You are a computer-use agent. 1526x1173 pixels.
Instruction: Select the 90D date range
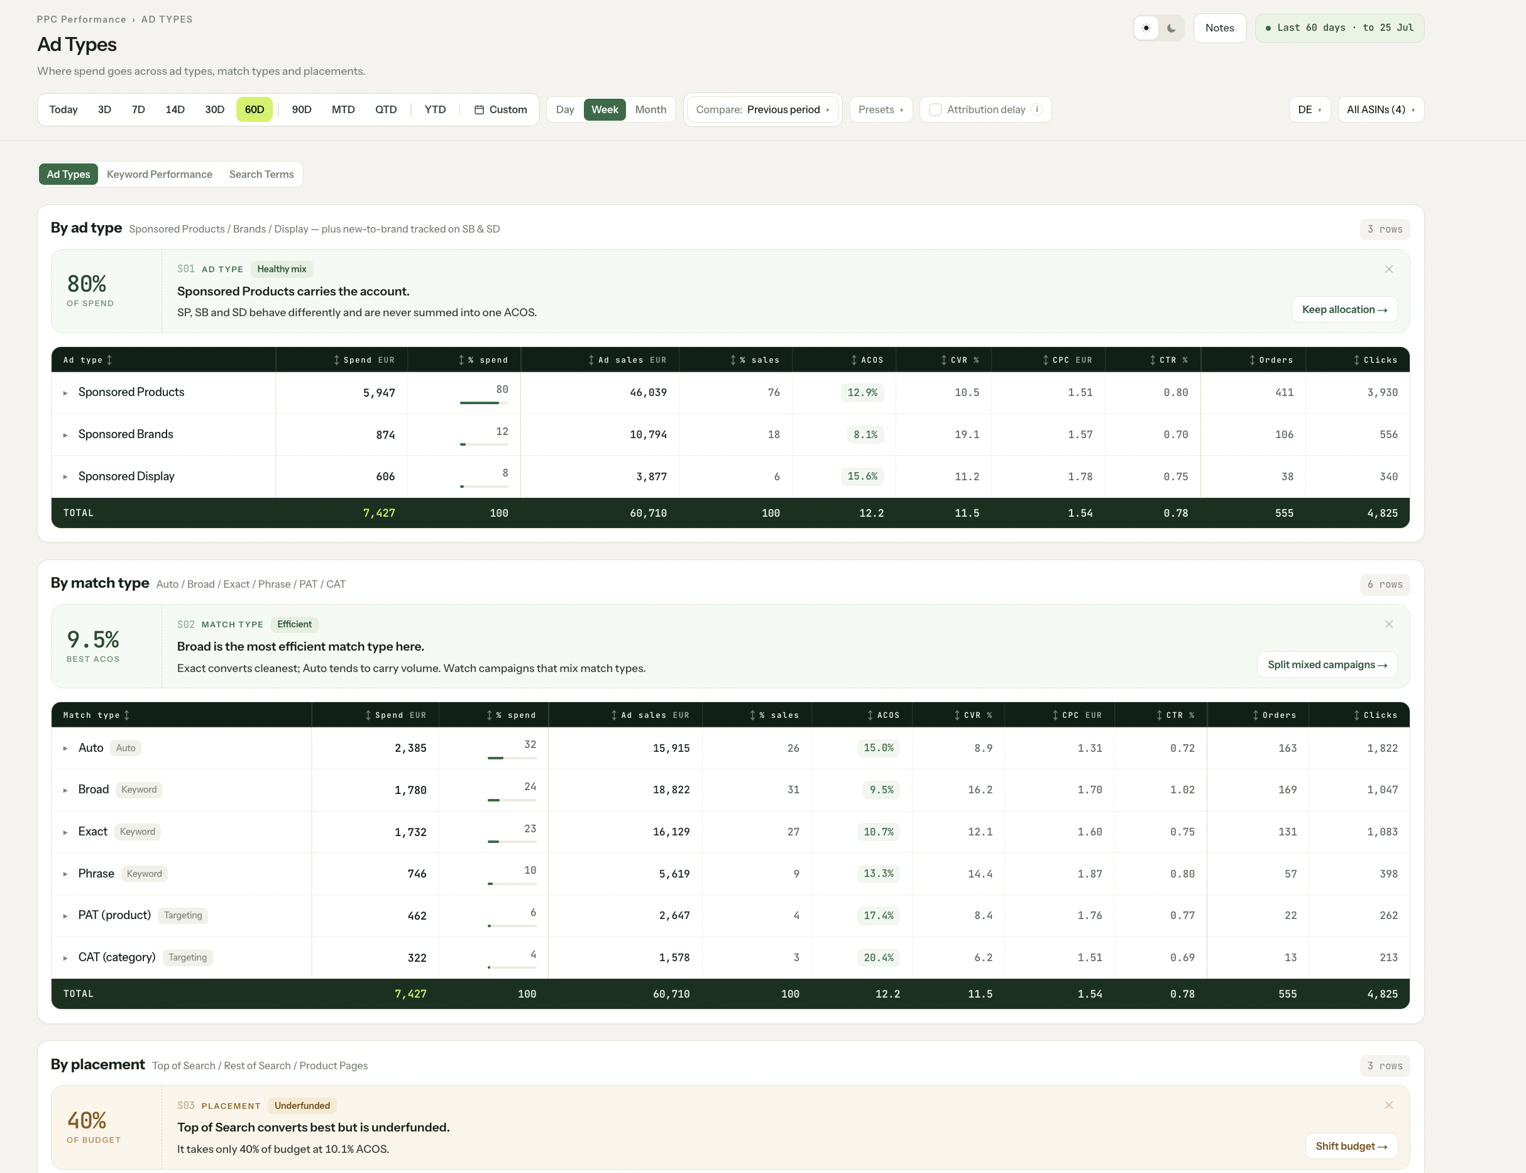pyautogui.click(x=302, y=109)
